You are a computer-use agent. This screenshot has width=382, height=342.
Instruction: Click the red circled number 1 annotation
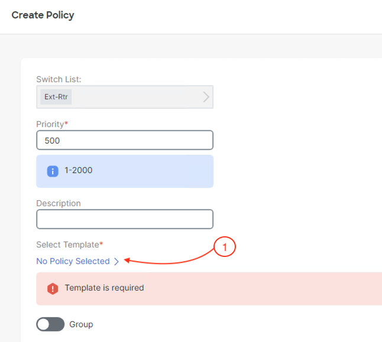pyautogui.click(x=225, y=247)
